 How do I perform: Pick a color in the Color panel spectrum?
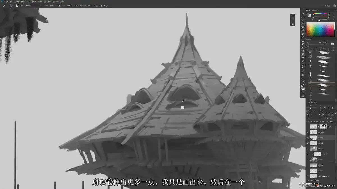tap(320, 30)
